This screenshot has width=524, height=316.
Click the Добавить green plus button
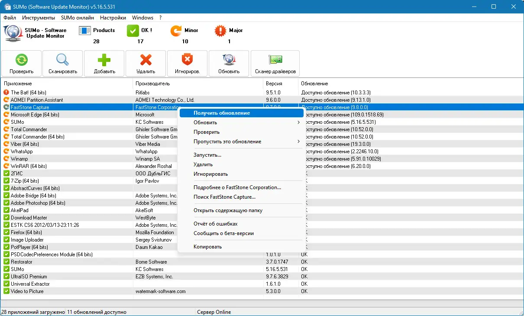coord(104,63)
